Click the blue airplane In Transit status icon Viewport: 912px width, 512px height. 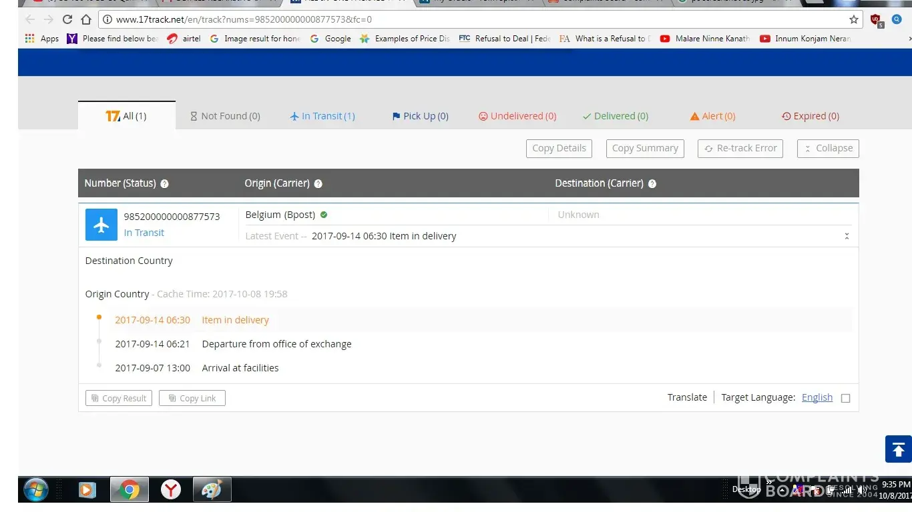tap(101, 225)
